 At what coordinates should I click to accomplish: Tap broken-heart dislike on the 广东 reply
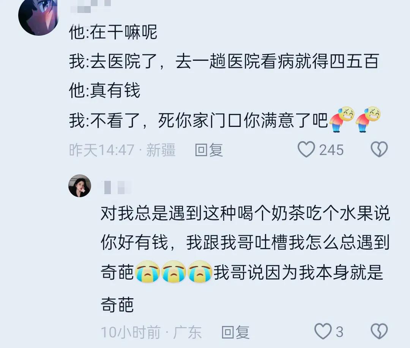[379, 331]
